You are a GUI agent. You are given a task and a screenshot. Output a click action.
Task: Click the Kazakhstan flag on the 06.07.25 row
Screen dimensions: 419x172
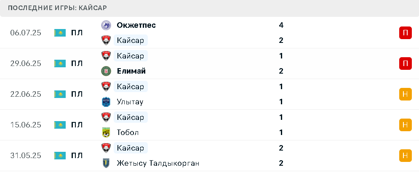point(60,33)
